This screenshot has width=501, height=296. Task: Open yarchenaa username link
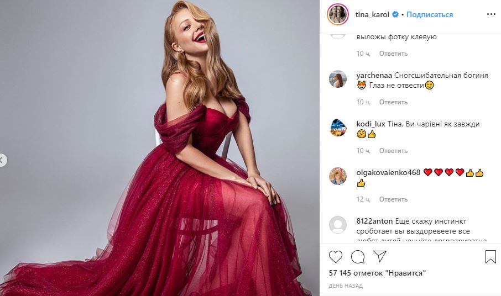[x=374, y=75]
